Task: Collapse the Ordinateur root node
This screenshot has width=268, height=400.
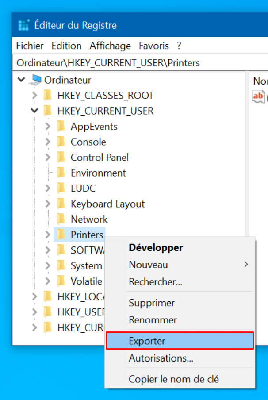Action: pyautogui.click(x=21, y=80)
